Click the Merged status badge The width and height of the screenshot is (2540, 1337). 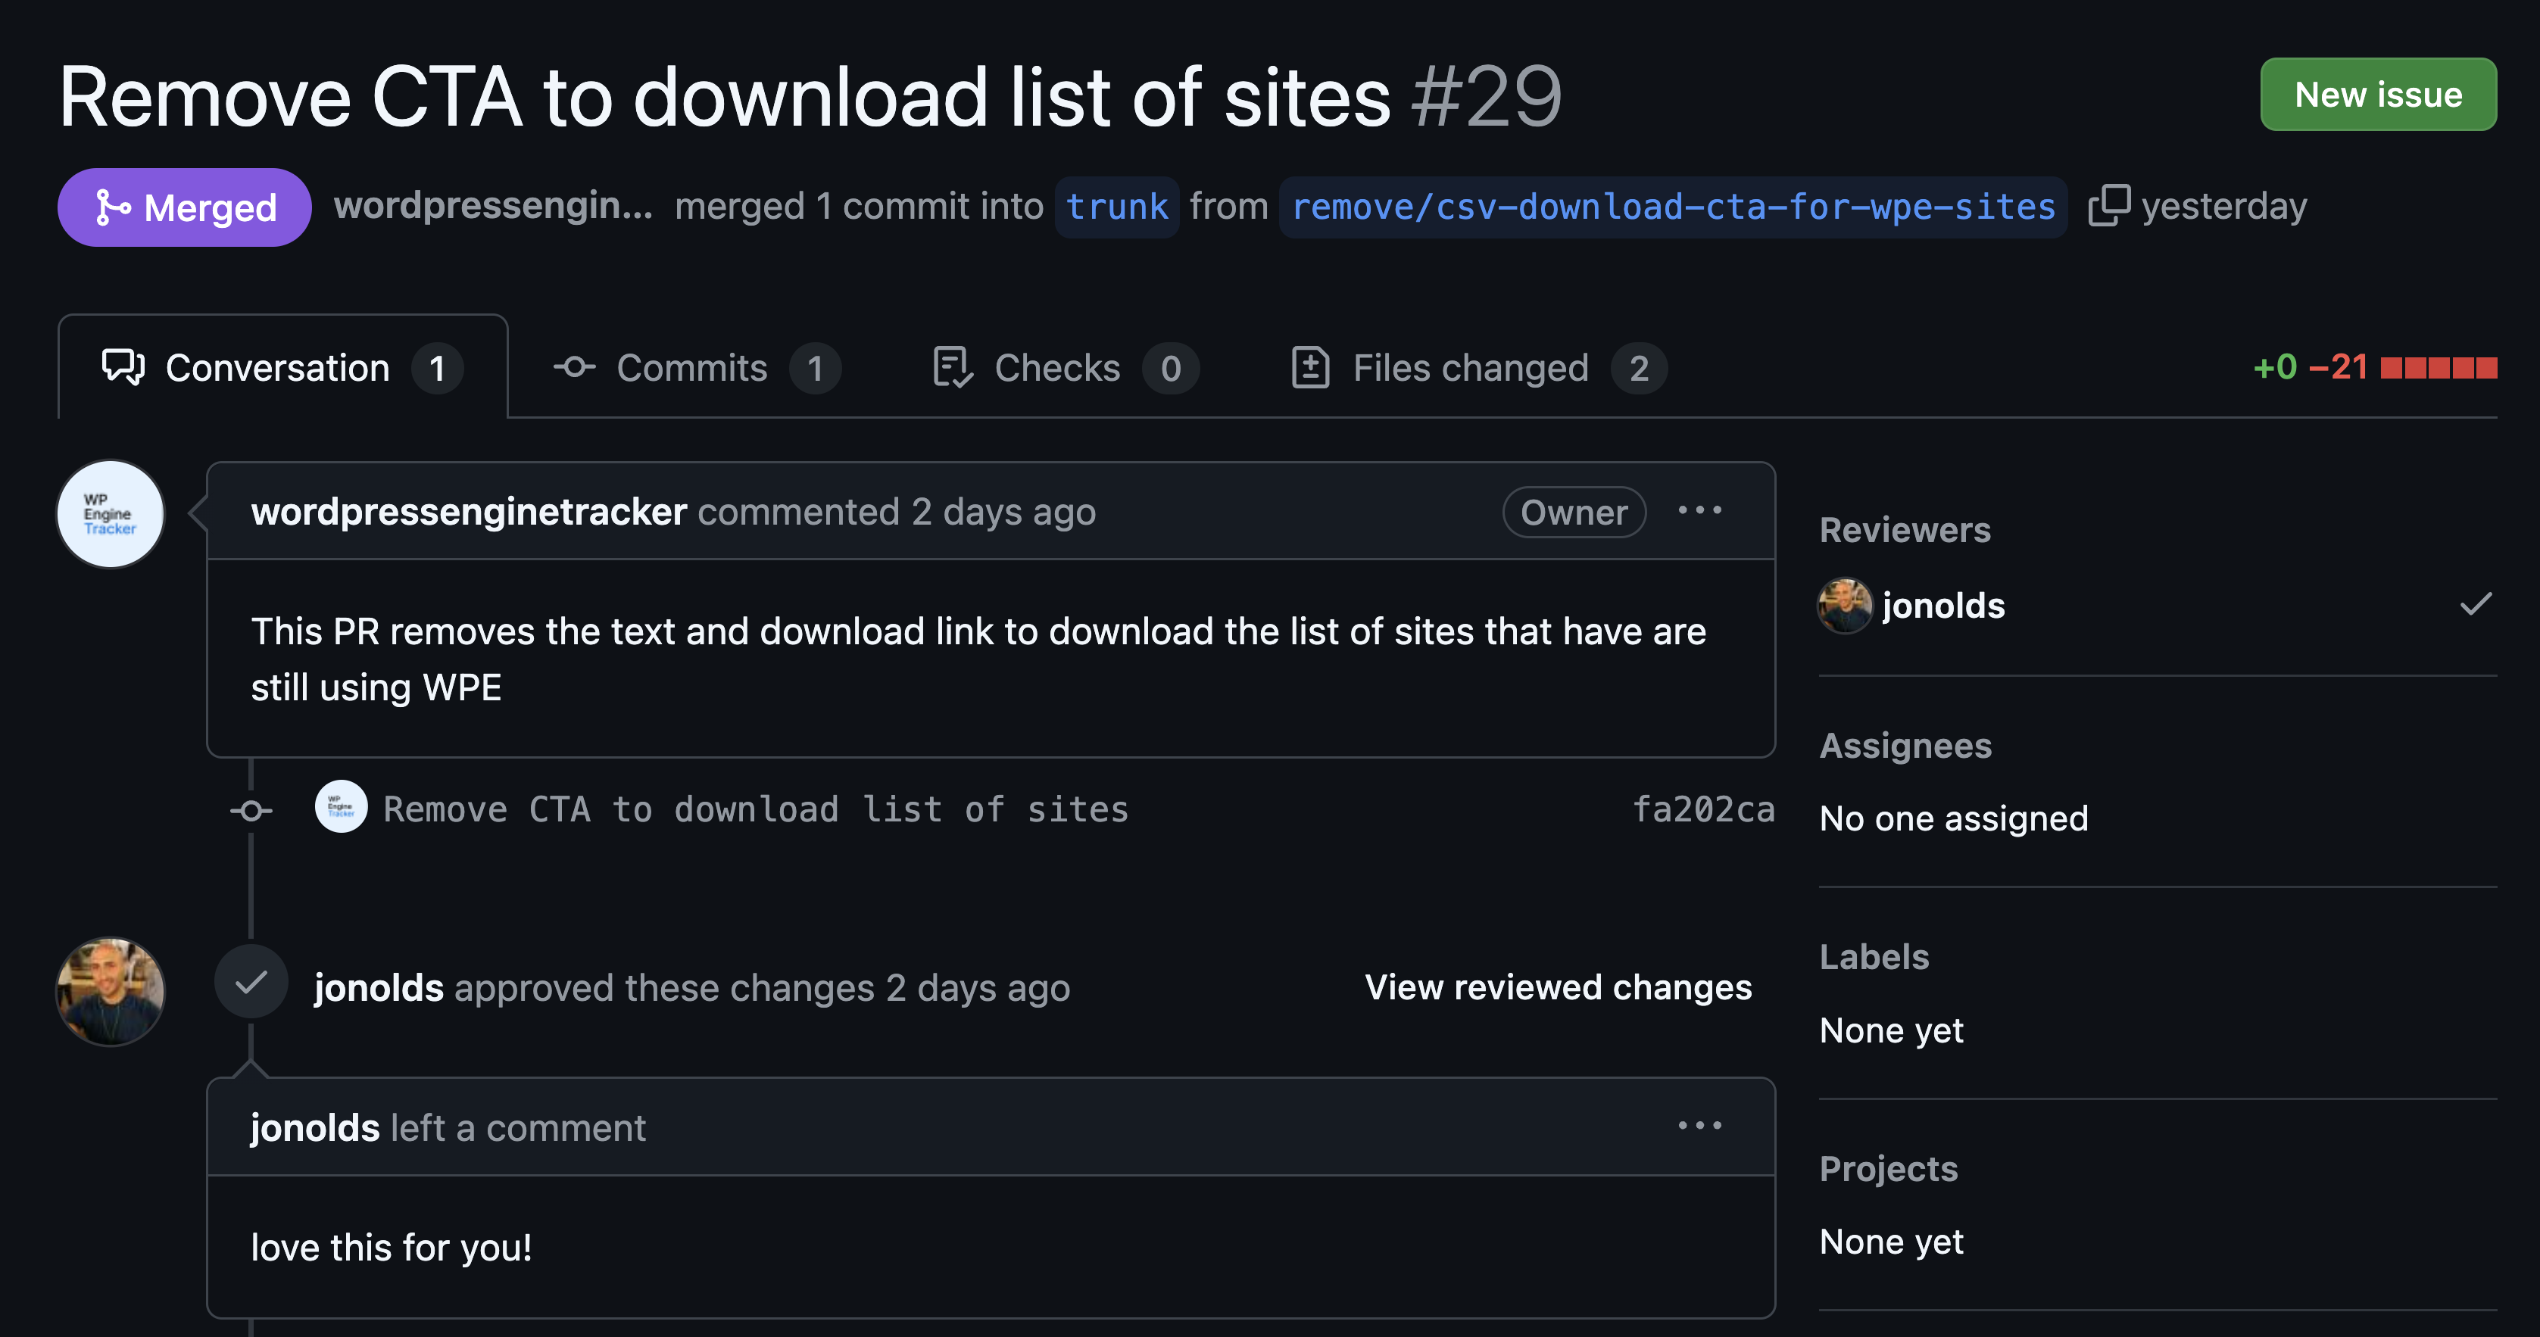click(184, 207)
